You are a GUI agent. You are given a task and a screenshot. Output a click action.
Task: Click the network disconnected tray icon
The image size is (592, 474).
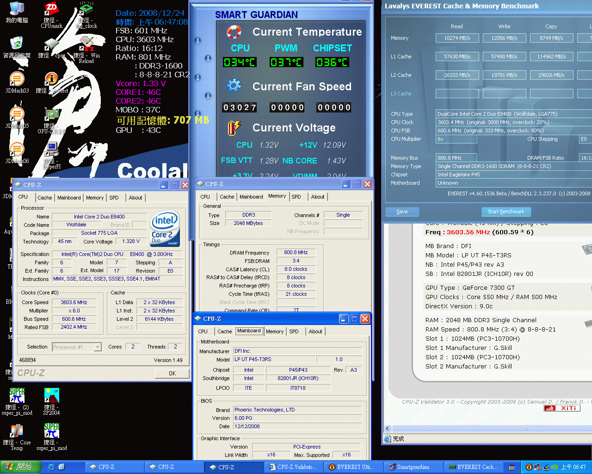(x=537, y=467)
